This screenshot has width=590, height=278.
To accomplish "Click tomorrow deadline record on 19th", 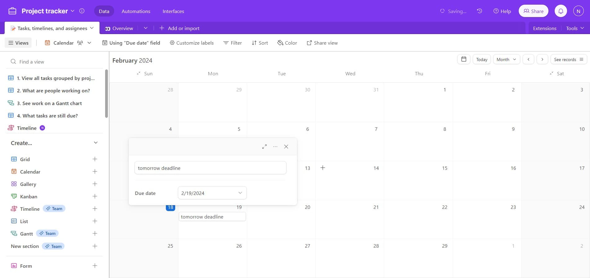I will (212, 217).
